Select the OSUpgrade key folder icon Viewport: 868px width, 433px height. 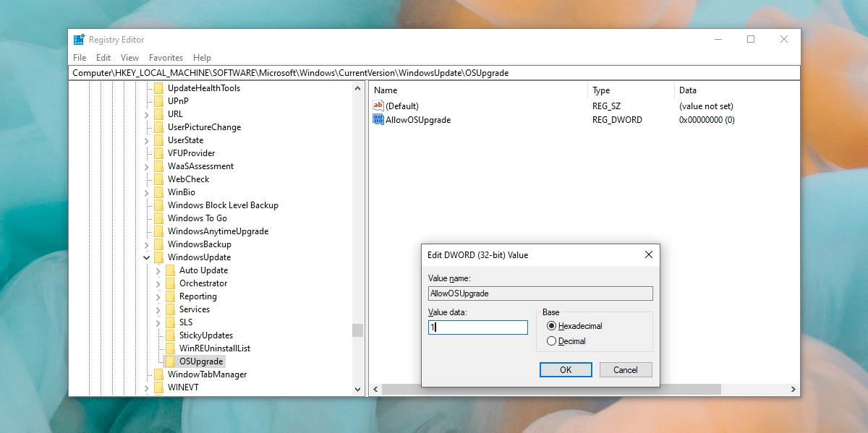point(169,361)
